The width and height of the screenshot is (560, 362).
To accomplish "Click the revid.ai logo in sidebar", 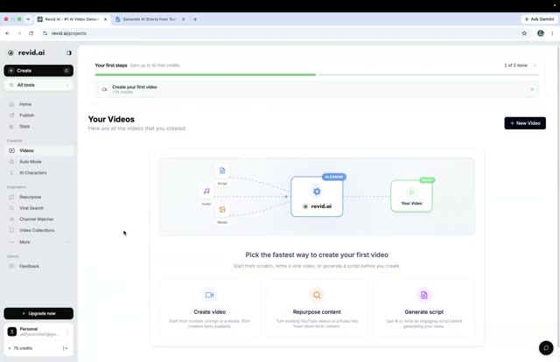I will (27, 52).
